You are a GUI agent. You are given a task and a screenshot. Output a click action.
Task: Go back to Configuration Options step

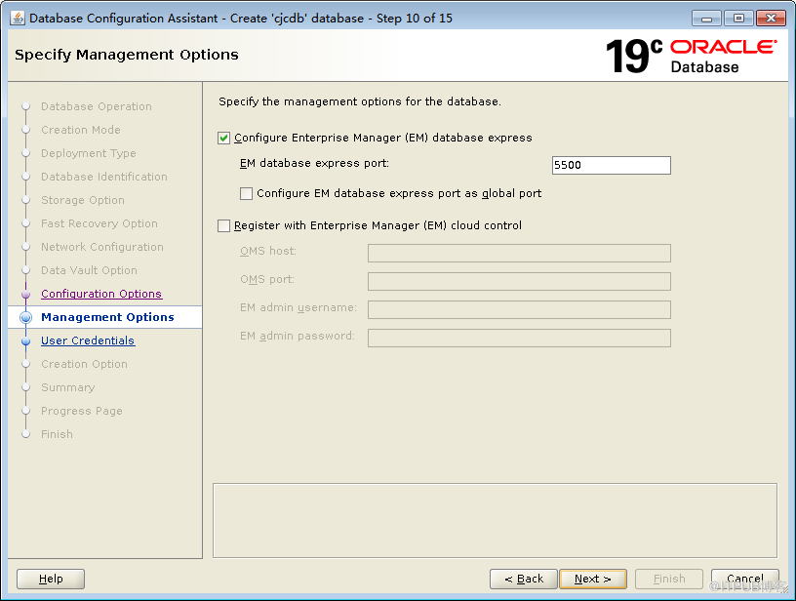click(x=101, y=294)
